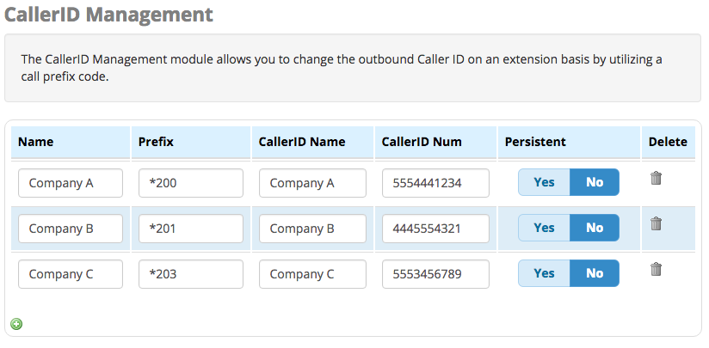Set Company A Persistent to No
The height and width of the screenshot is (348, 709).
coord(595,182)
